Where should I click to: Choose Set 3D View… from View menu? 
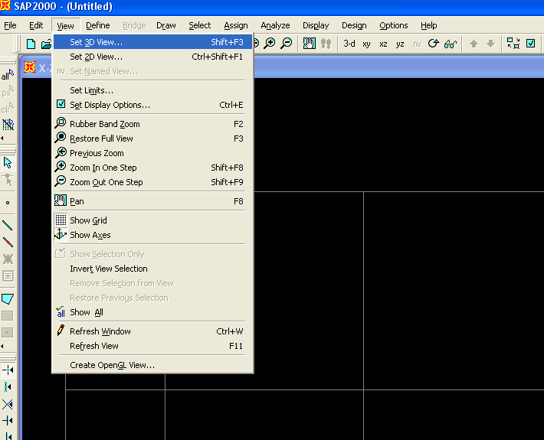tap(152, 42)
